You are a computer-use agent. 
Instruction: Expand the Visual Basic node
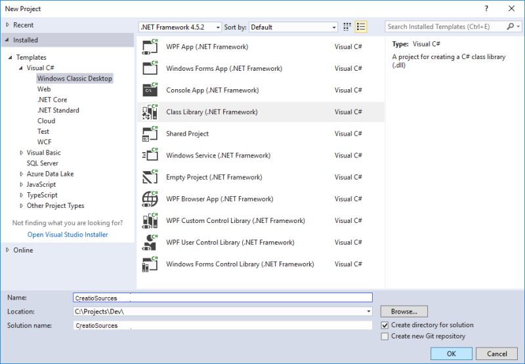(21, 153)
